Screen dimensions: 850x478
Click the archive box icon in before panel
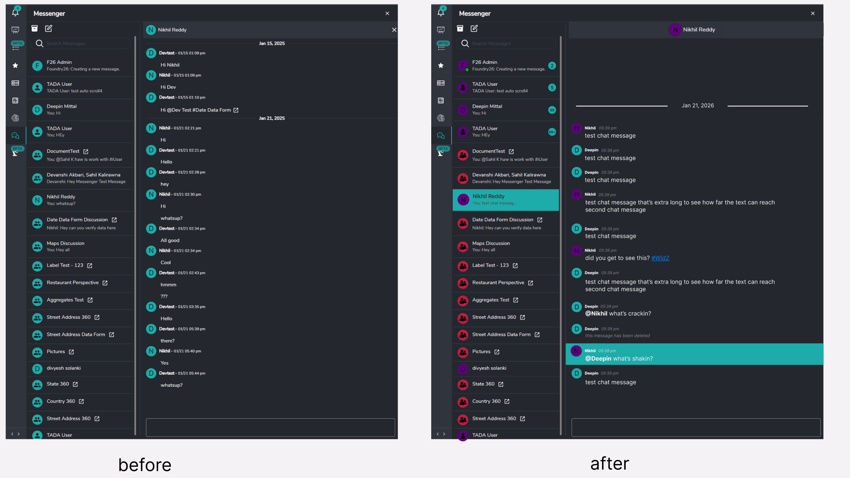coord(35,28)
